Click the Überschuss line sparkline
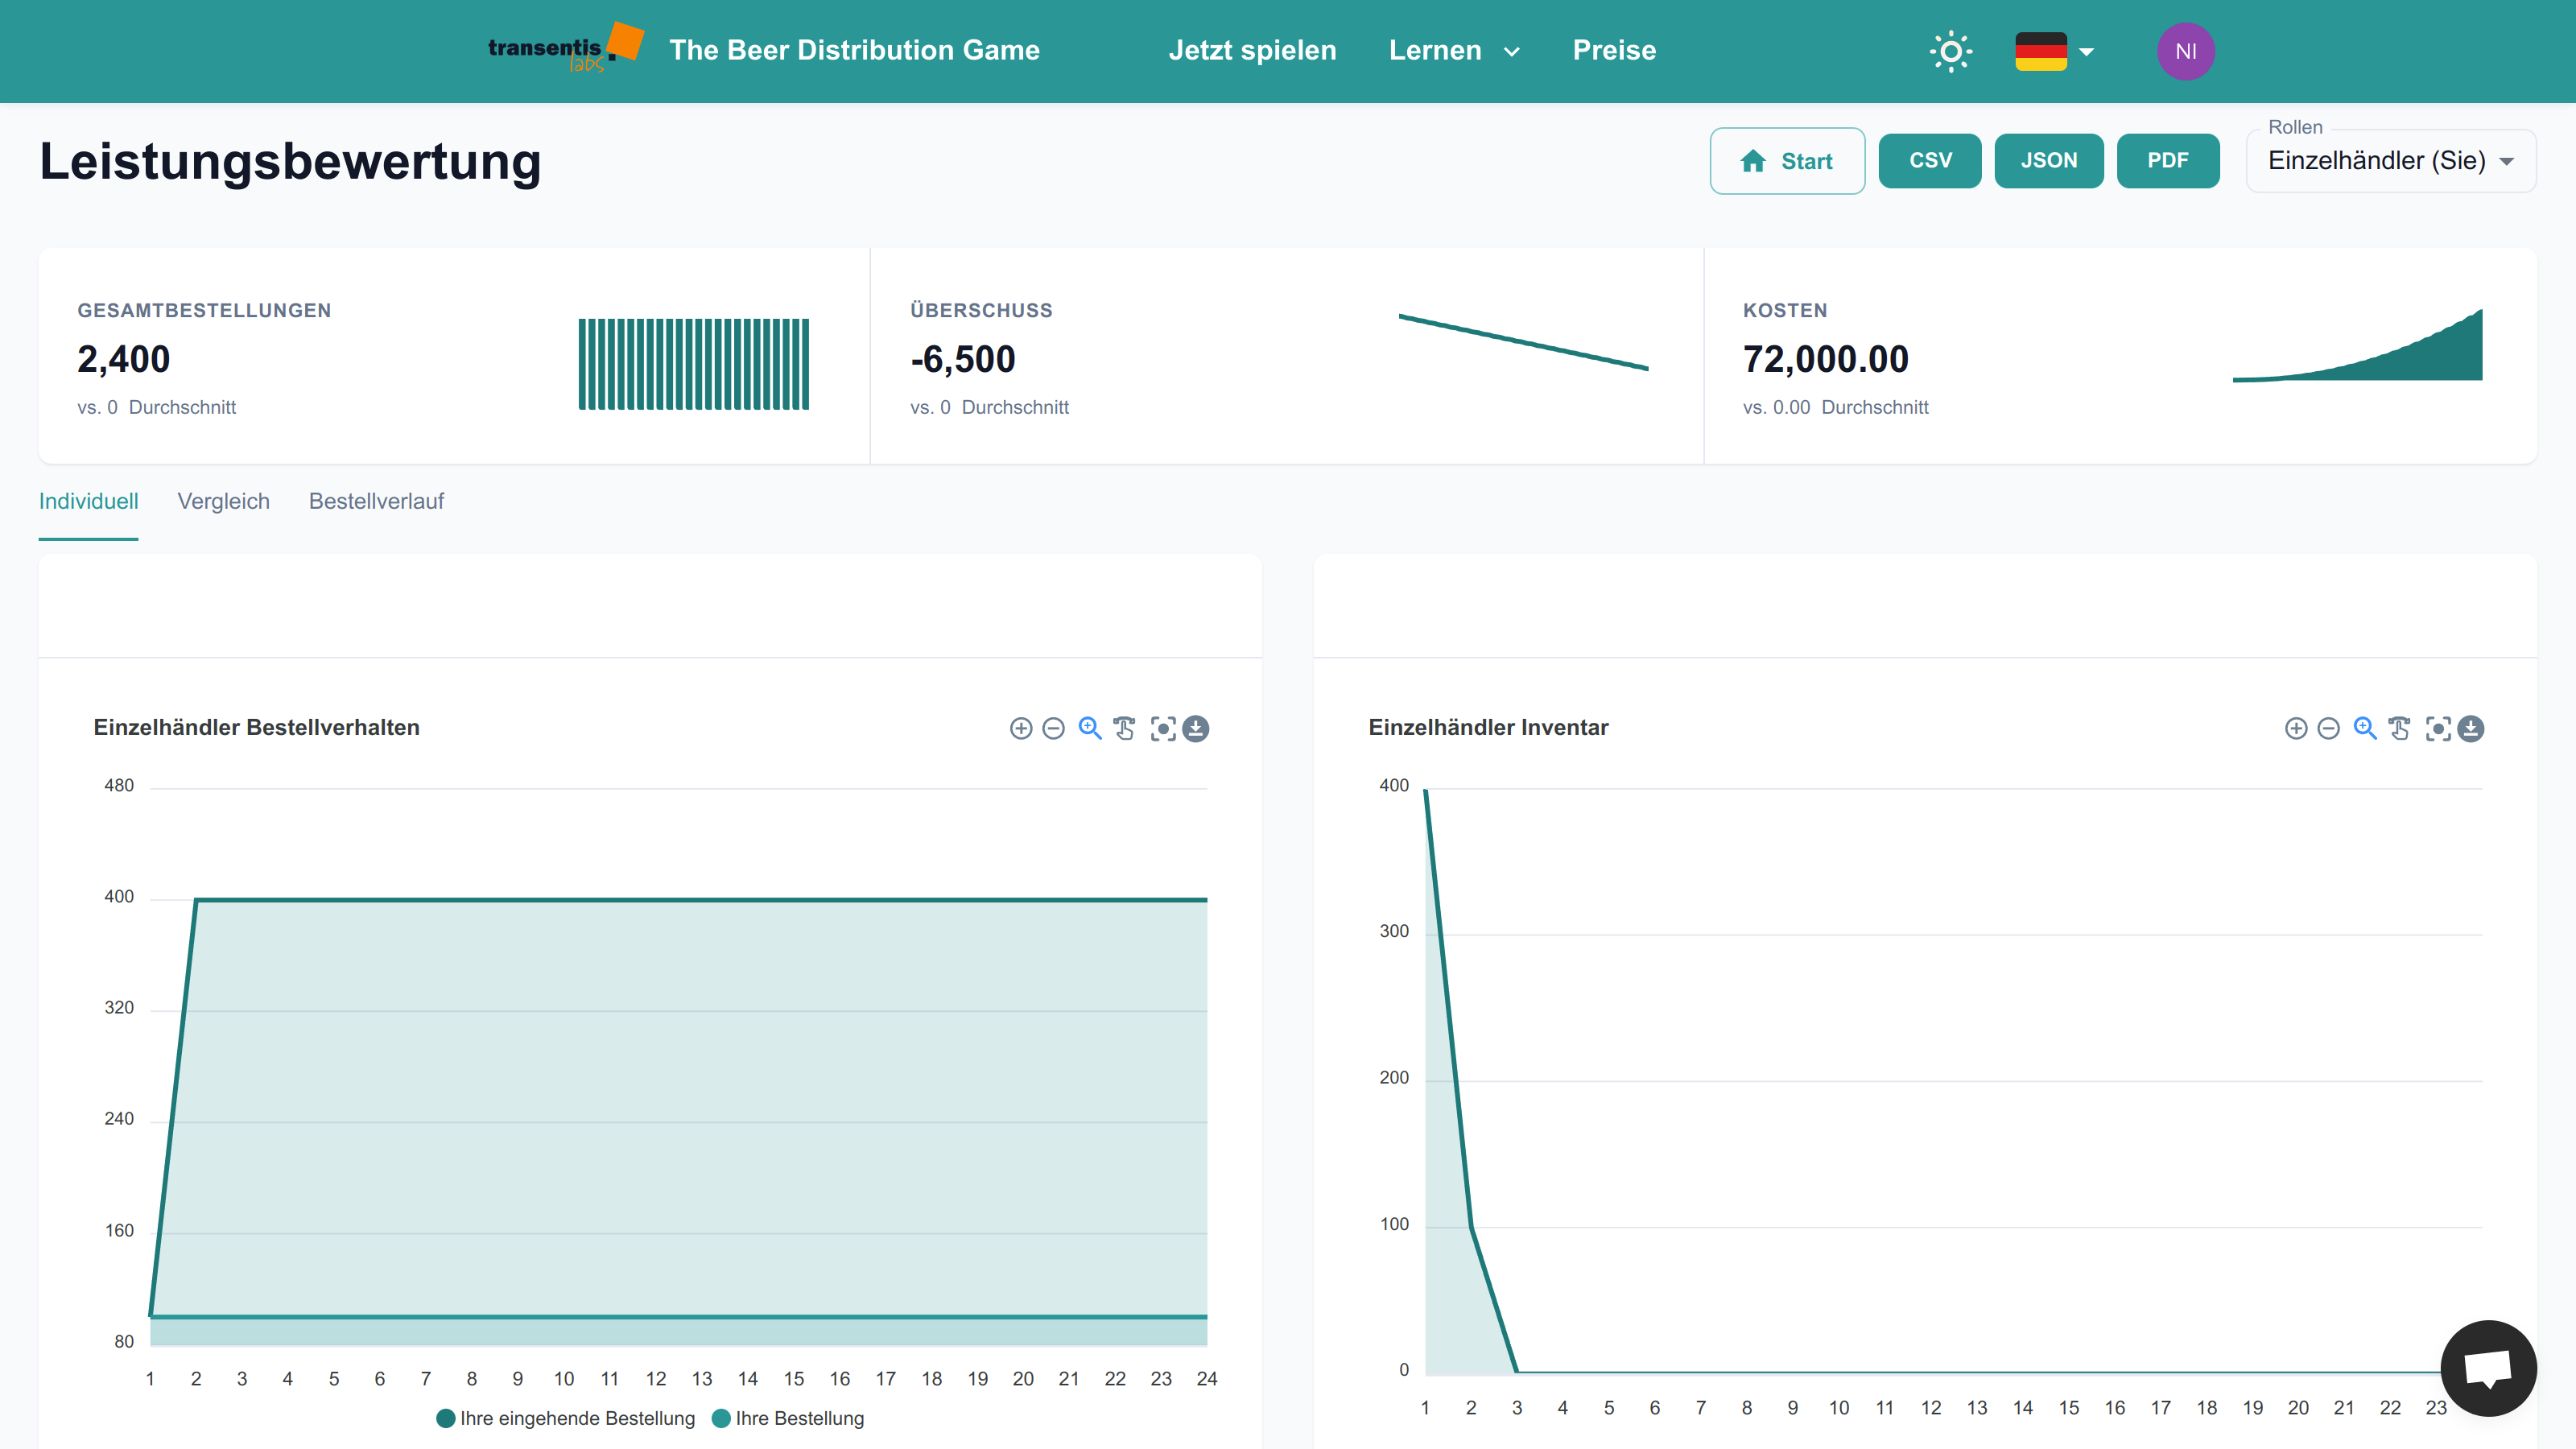Screen dimensions: 2576x1449 pyautogui.click(x=1523, y=342)
